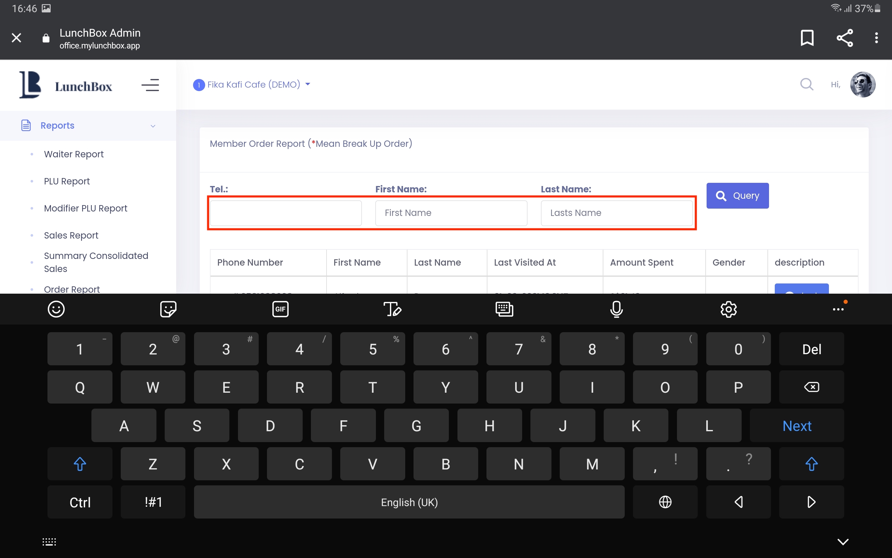Open the Modifier PLU Report item
The height and width of the screenshot is (558, 892).
coord(86,208)
